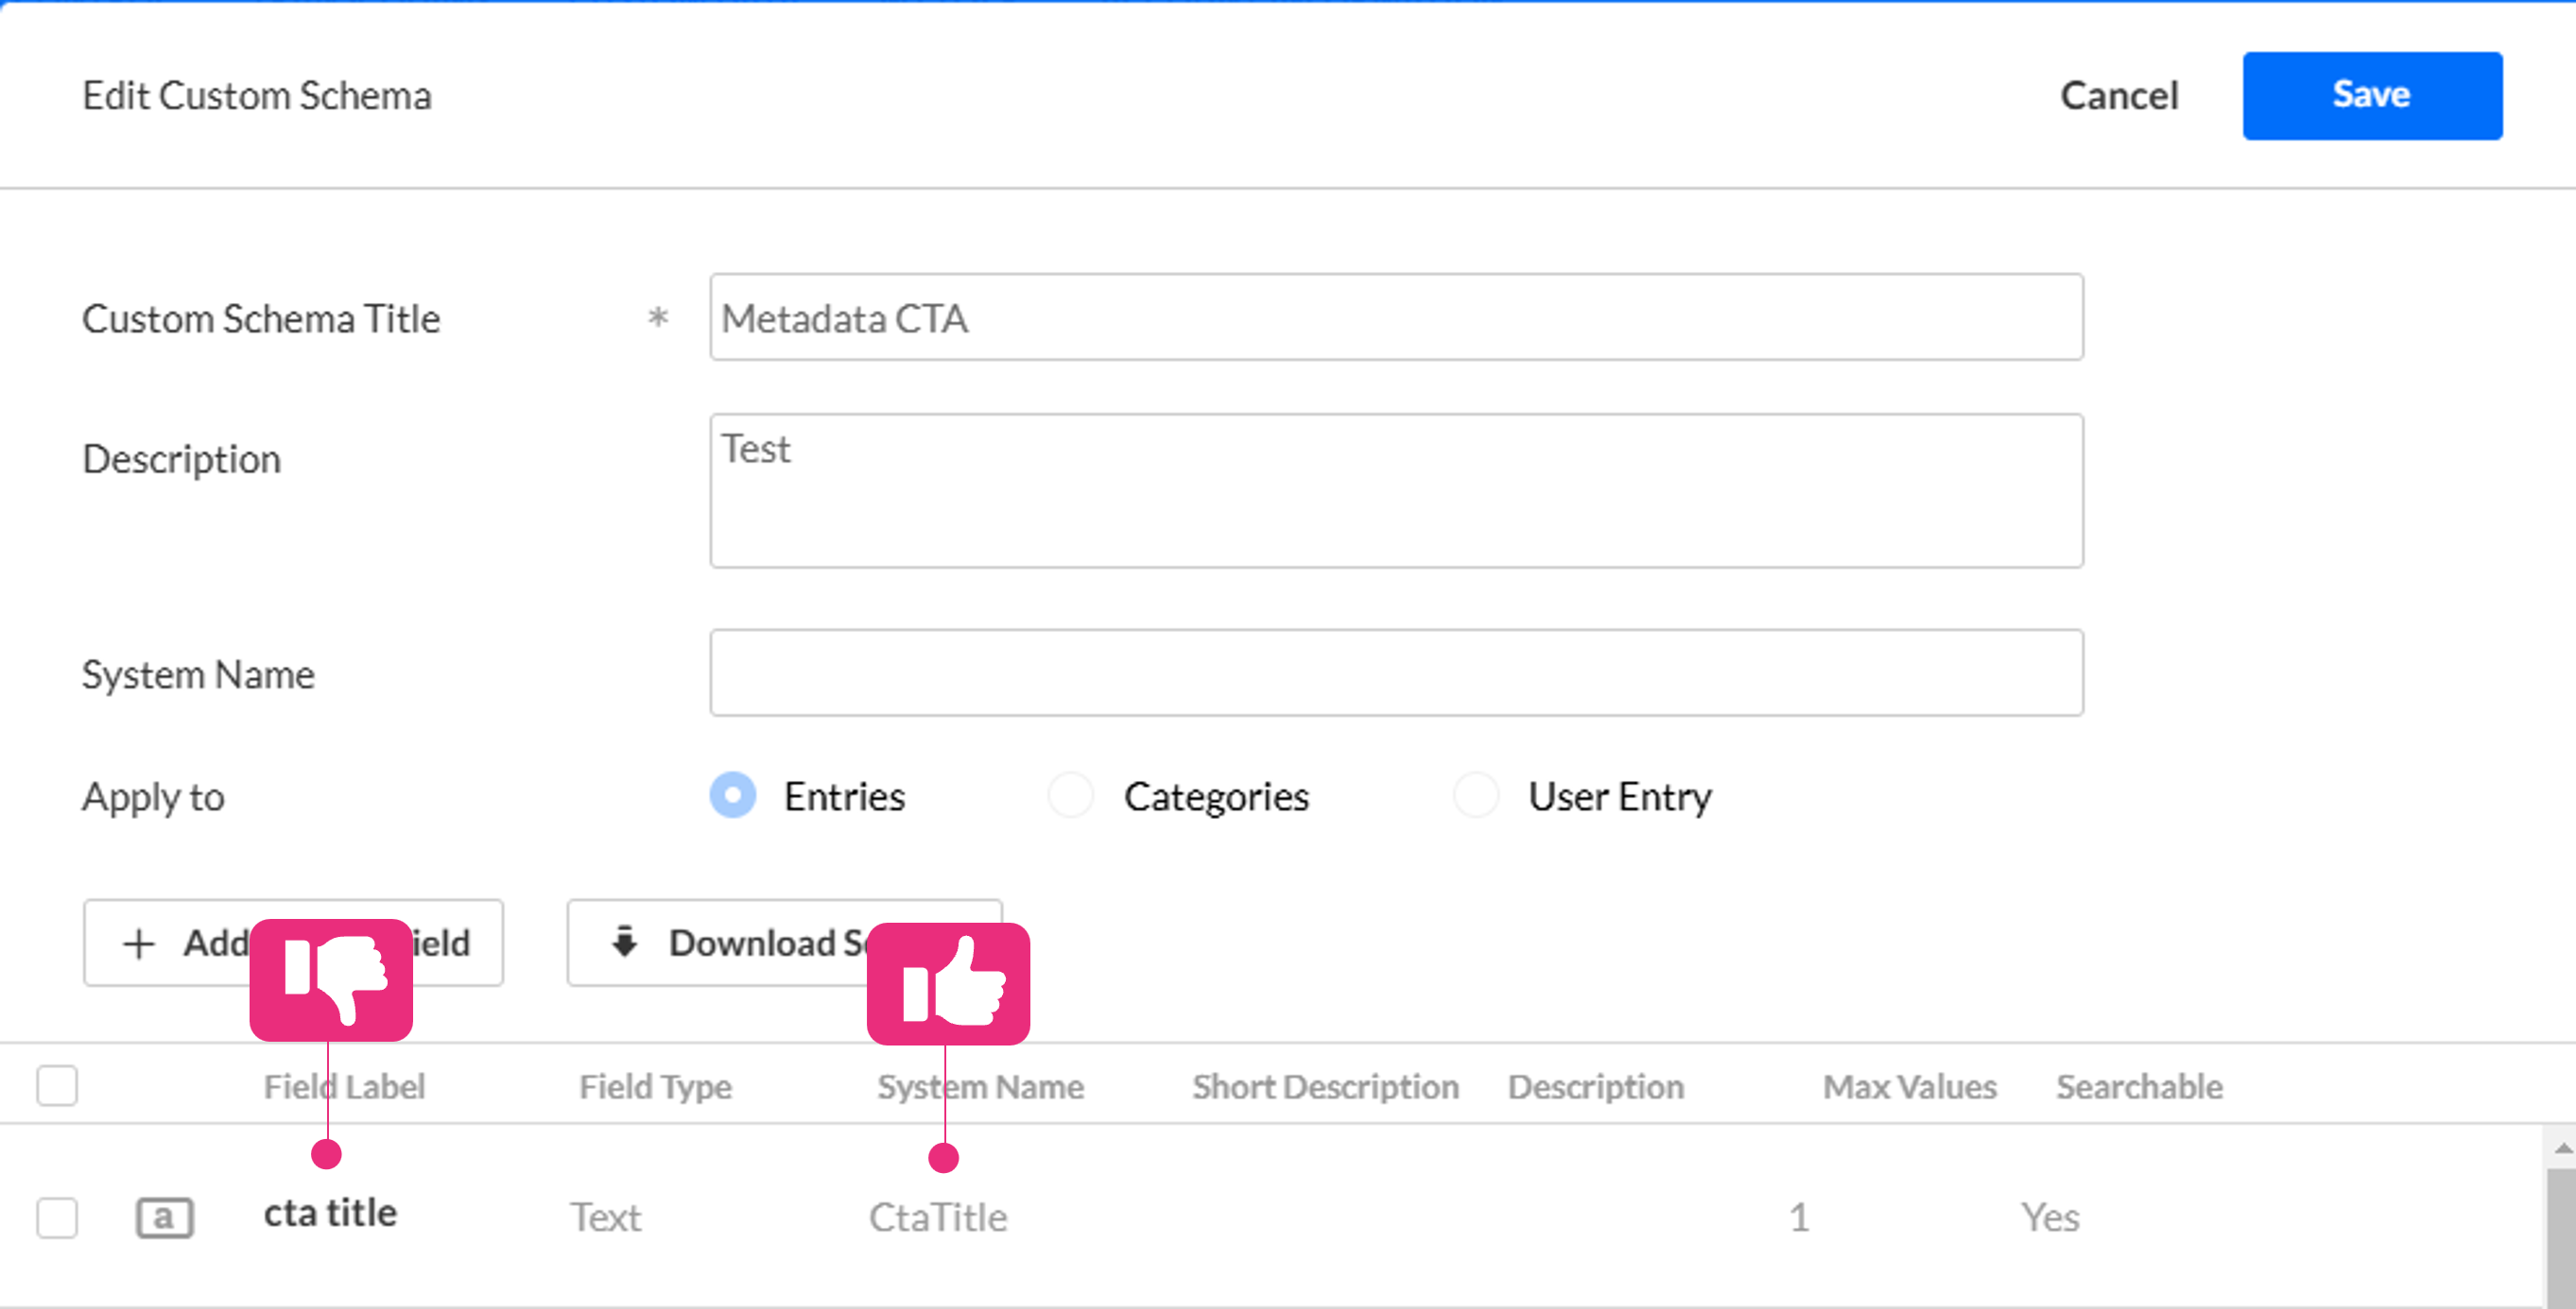Click into Custom Schema Title field

1396,316
